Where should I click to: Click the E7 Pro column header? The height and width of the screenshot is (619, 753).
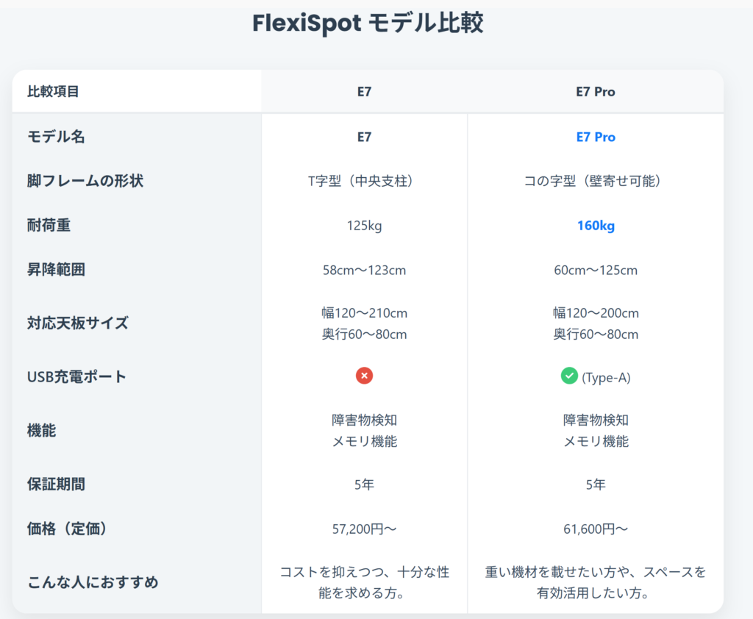[596, 92]
